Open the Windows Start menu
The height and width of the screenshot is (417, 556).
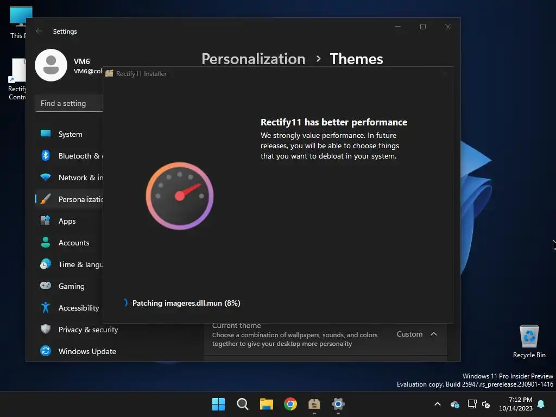coord(218,404)
